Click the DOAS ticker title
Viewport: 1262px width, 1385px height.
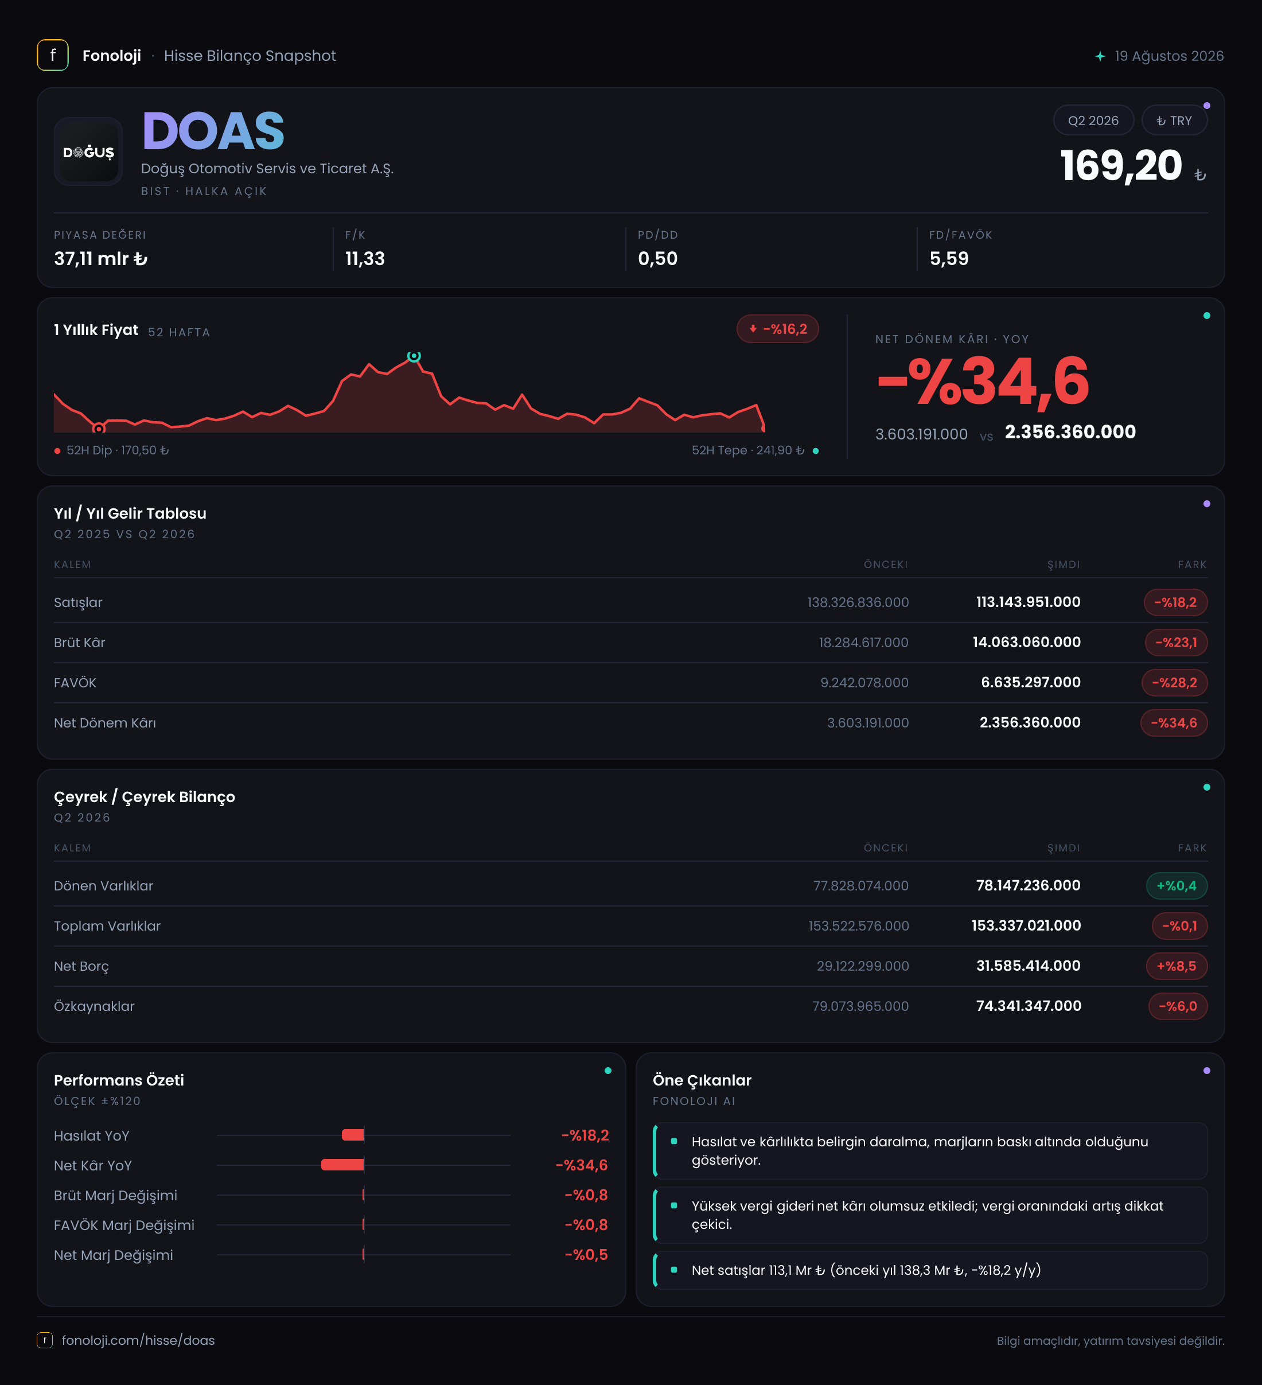click(213, 131)
